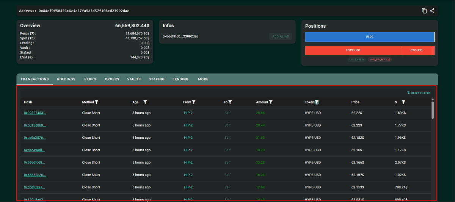Click the transactions table vertical scrollbar

click(x=433, y=110)
